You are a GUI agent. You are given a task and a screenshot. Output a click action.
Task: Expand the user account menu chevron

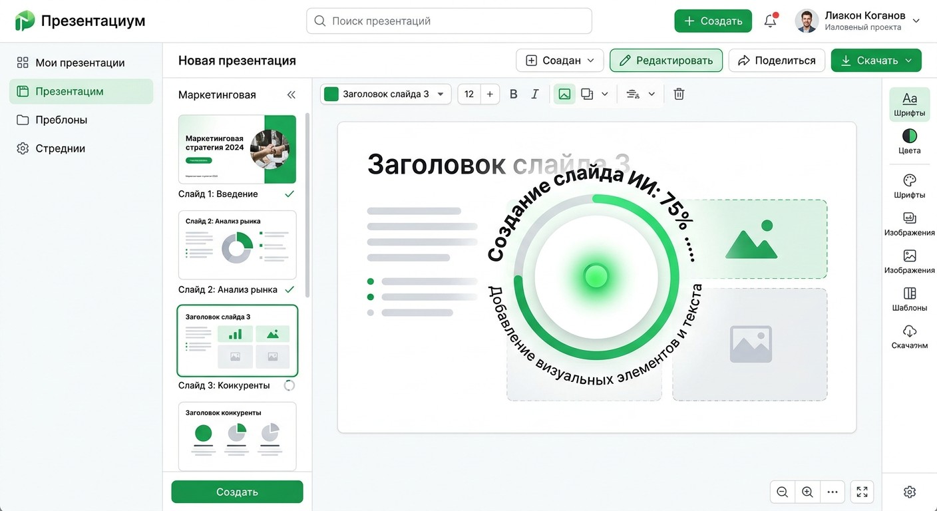coord(916,21)
